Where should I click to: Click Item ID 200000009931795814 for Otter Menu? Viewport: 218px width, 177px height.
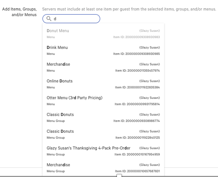click(x=137, y=104)
